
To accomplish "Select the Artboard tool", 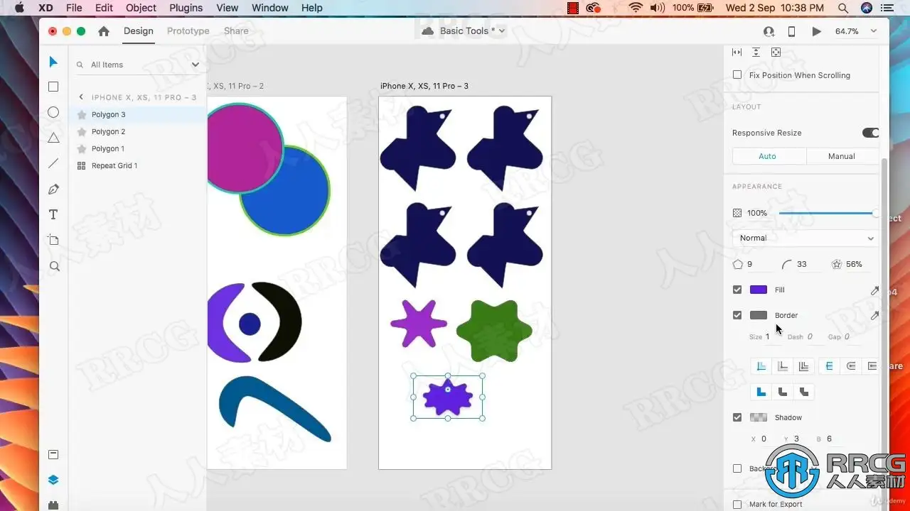I will point(53,240).
